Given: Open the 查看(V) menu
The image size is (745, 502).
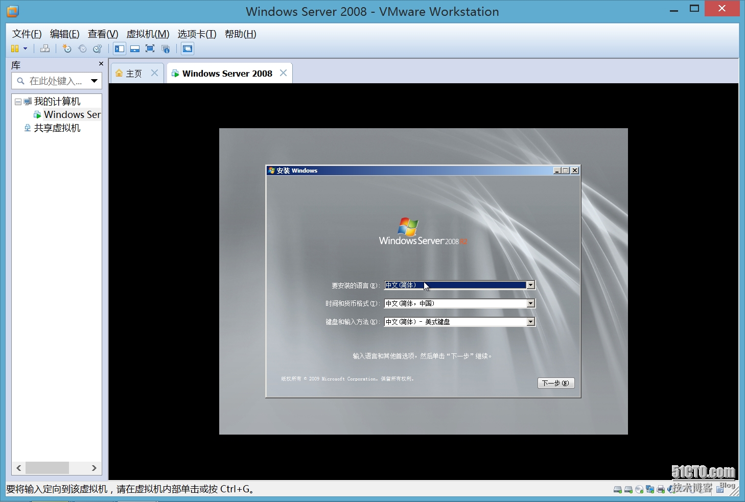Looking at the screenshot, I should 103,34.
